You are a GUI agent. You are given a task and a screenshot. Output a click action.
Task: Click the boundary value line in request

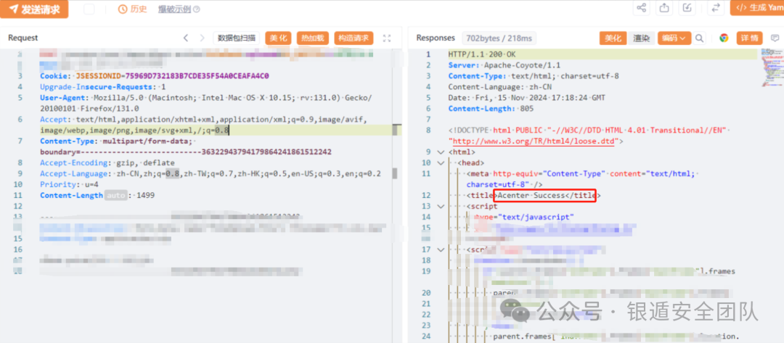tap(186, 152)
